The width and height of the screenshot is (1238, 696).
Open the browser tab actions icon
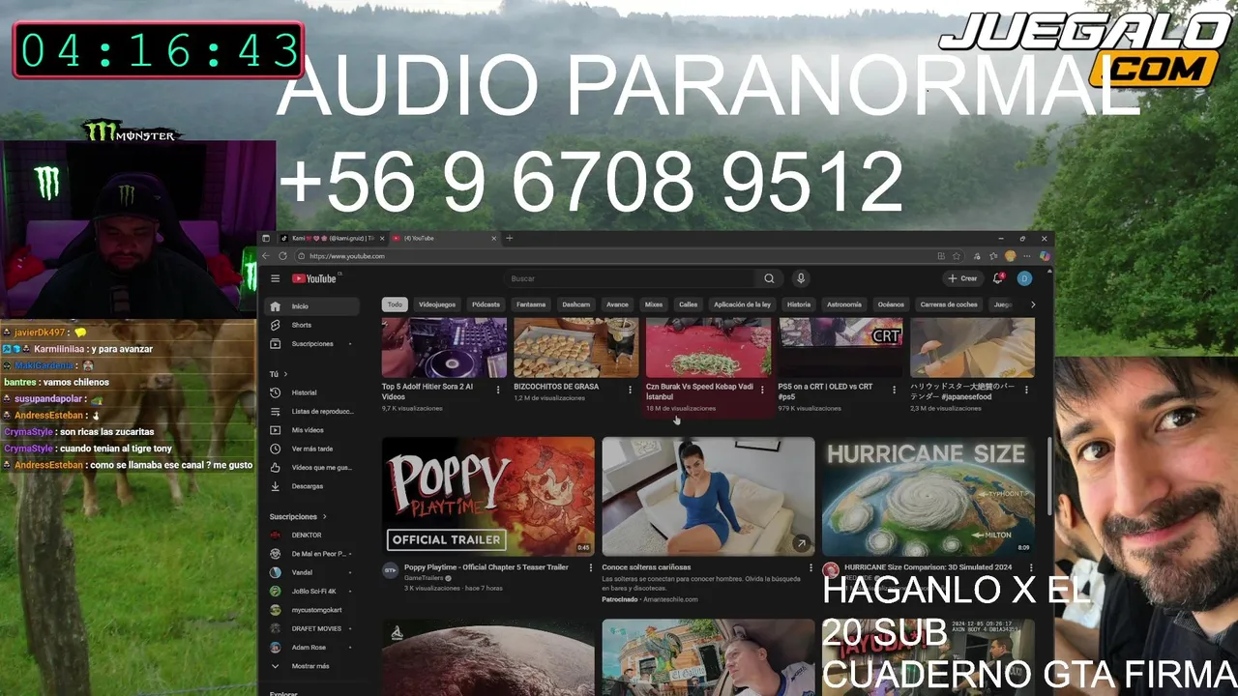point(266,238)
